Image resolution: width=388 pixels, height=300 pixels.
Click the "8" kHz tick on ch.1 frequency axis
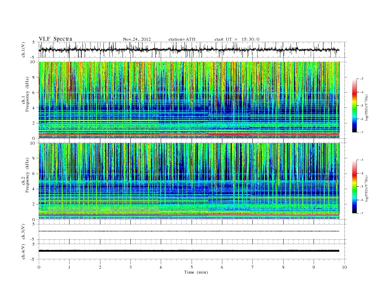click(34, 77)
